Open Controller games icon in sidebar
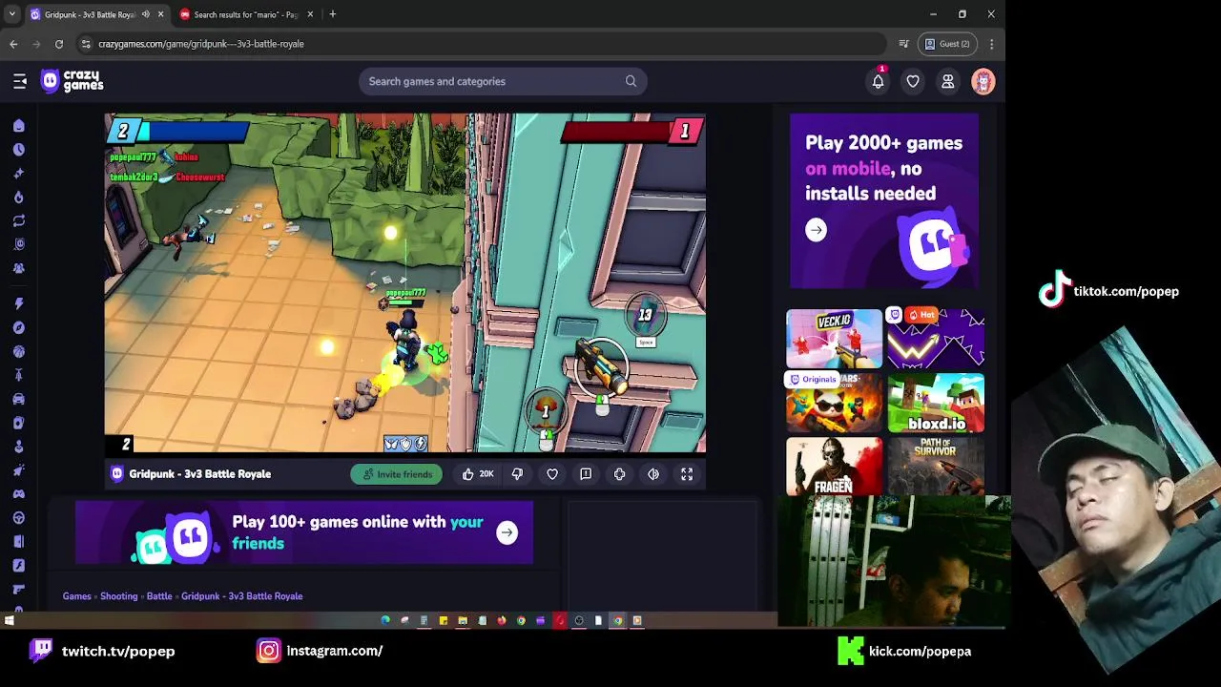The height and width of the screenshot is (687, 1221). 18,493
